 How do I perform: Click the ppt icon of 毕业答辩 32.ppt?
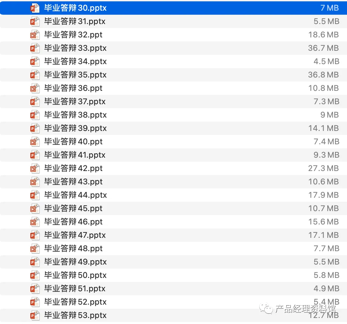35,35
